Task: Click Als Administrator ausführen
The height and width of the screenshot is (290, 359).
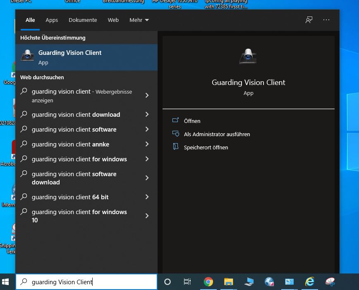Action: point(217,134)
